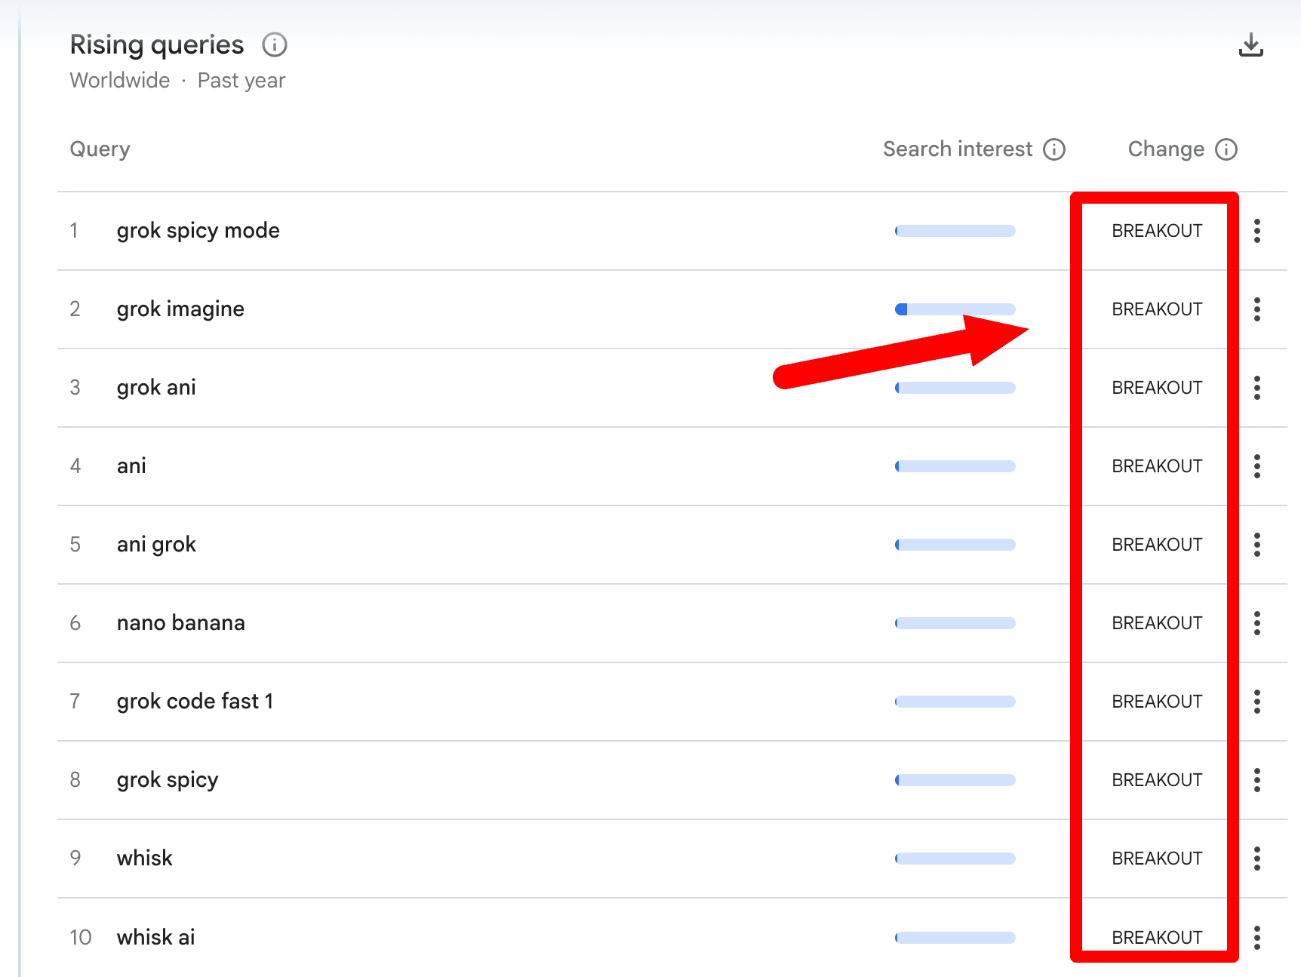
Task: Show Change column info icon
Action: pos(1226,149)
